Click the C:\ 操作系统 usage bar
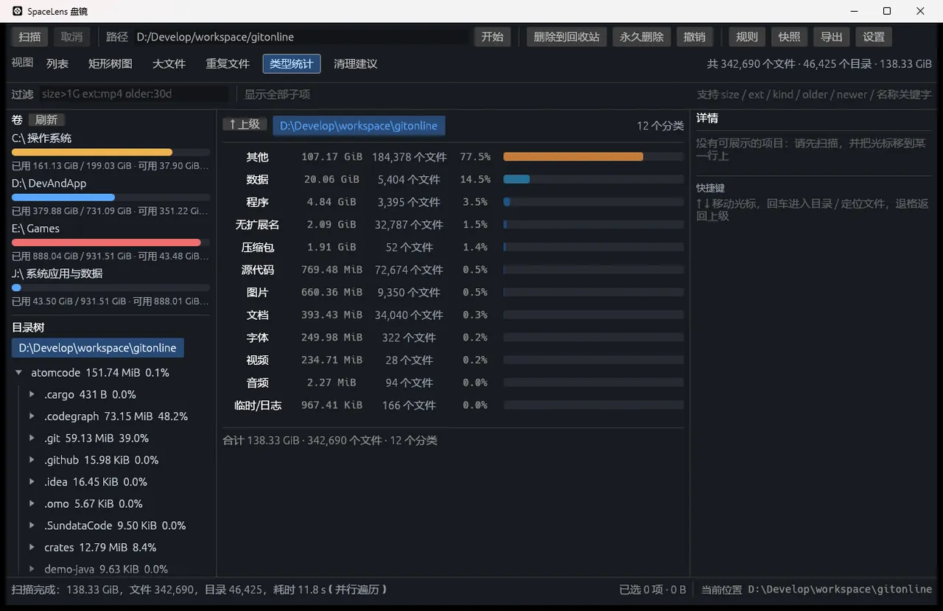 click(x=111, y=153)
